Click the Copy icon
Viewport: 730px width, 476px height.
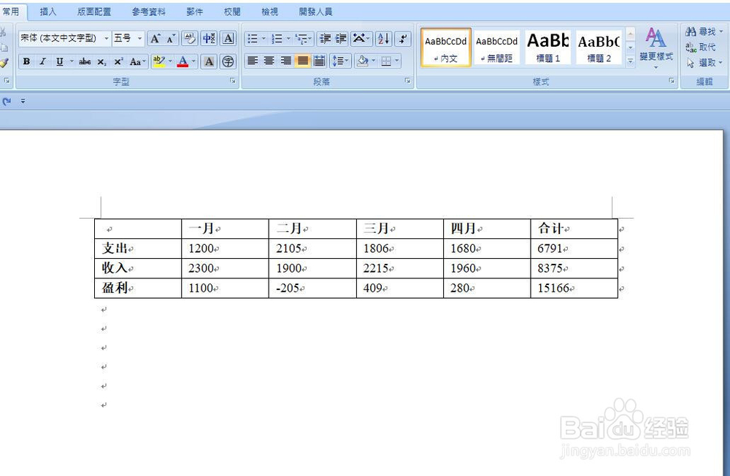(4, 47)
